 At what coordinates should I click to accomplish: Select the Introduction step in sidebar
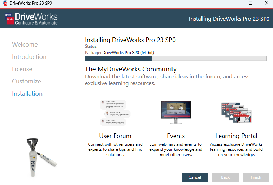tap(29, 57)
